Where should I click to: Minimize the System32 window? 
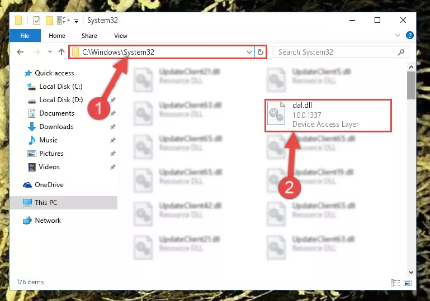(352, 20)
